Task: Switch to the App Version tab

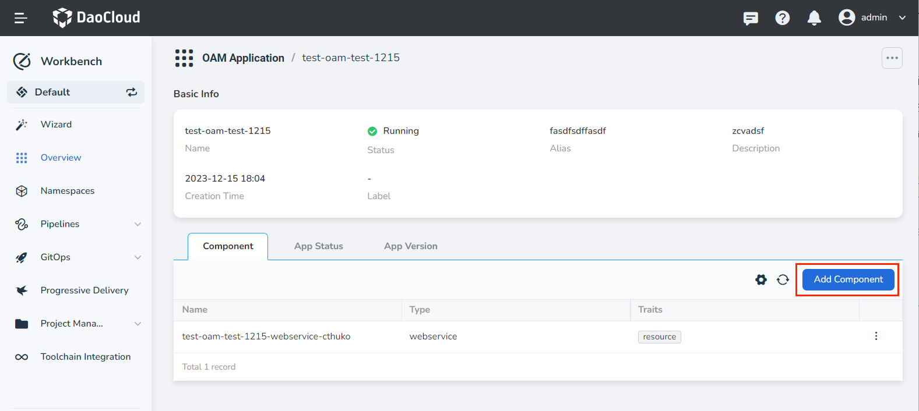Action: pyautogui.click(x=410, y=246)
